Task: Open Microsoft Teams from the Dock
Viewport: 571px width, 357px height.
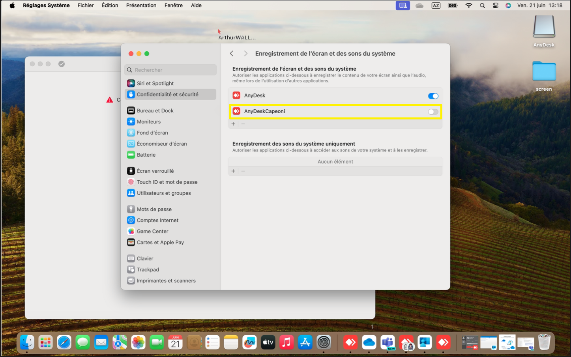Action: click(x=388, y=342)
